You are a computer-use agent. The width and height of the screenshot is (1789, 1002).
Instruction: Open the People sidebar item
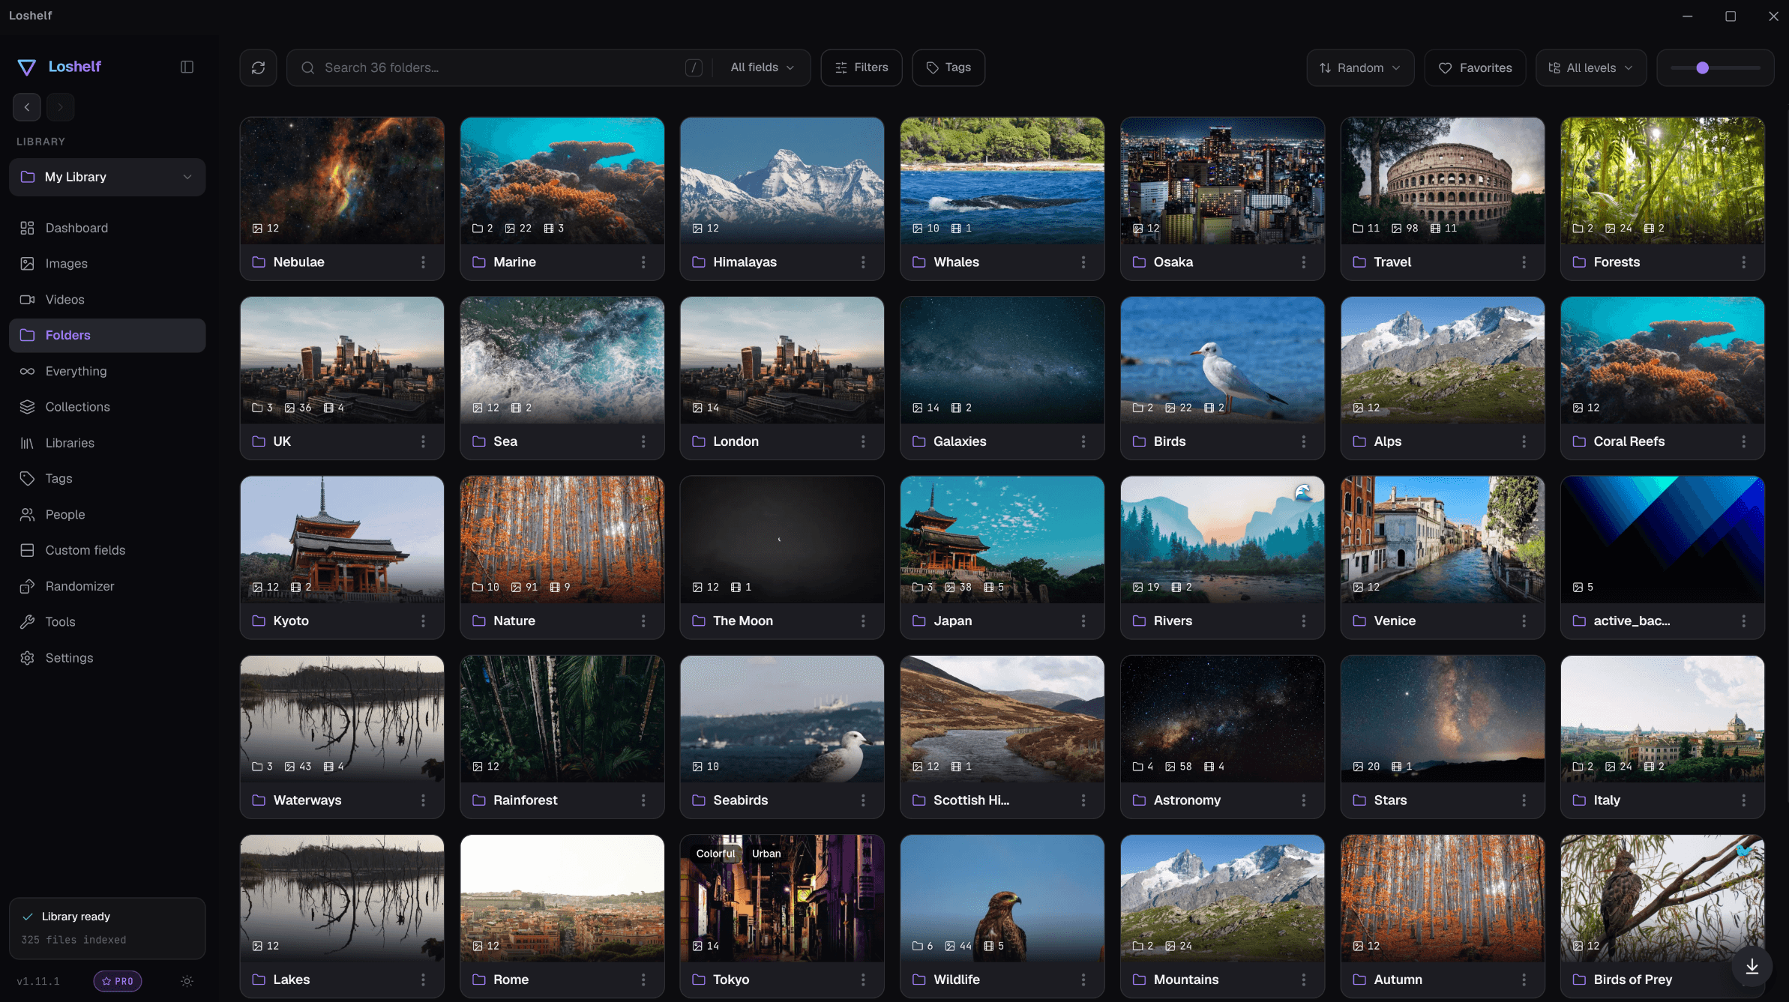[x=107, y=515]
